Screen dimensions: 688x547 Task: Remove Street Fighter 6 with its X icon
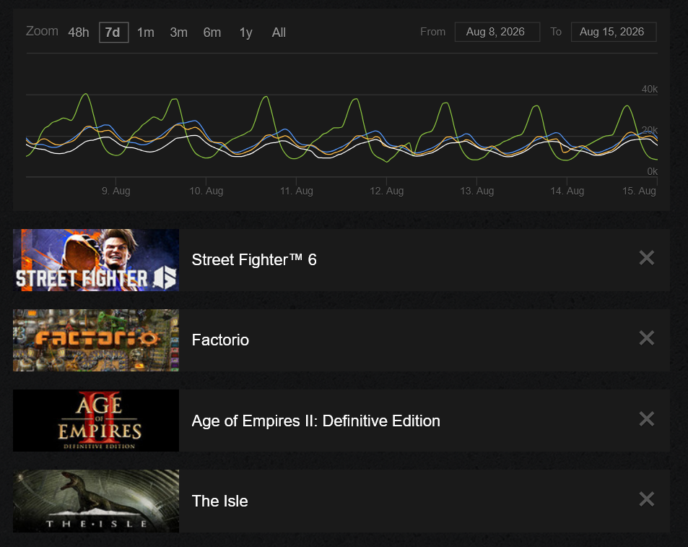(647, 258)
